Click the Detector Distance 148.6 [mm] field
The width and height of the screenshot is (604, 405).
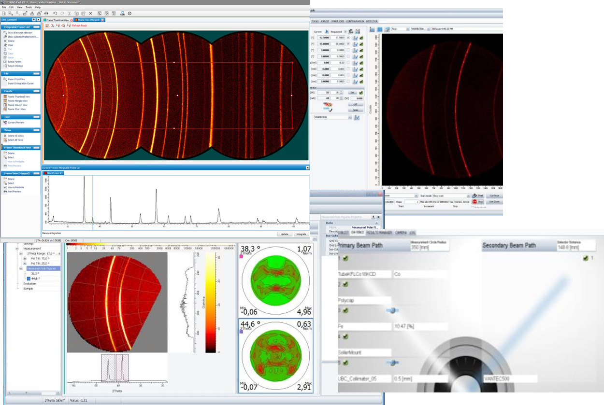pos(576,245)
